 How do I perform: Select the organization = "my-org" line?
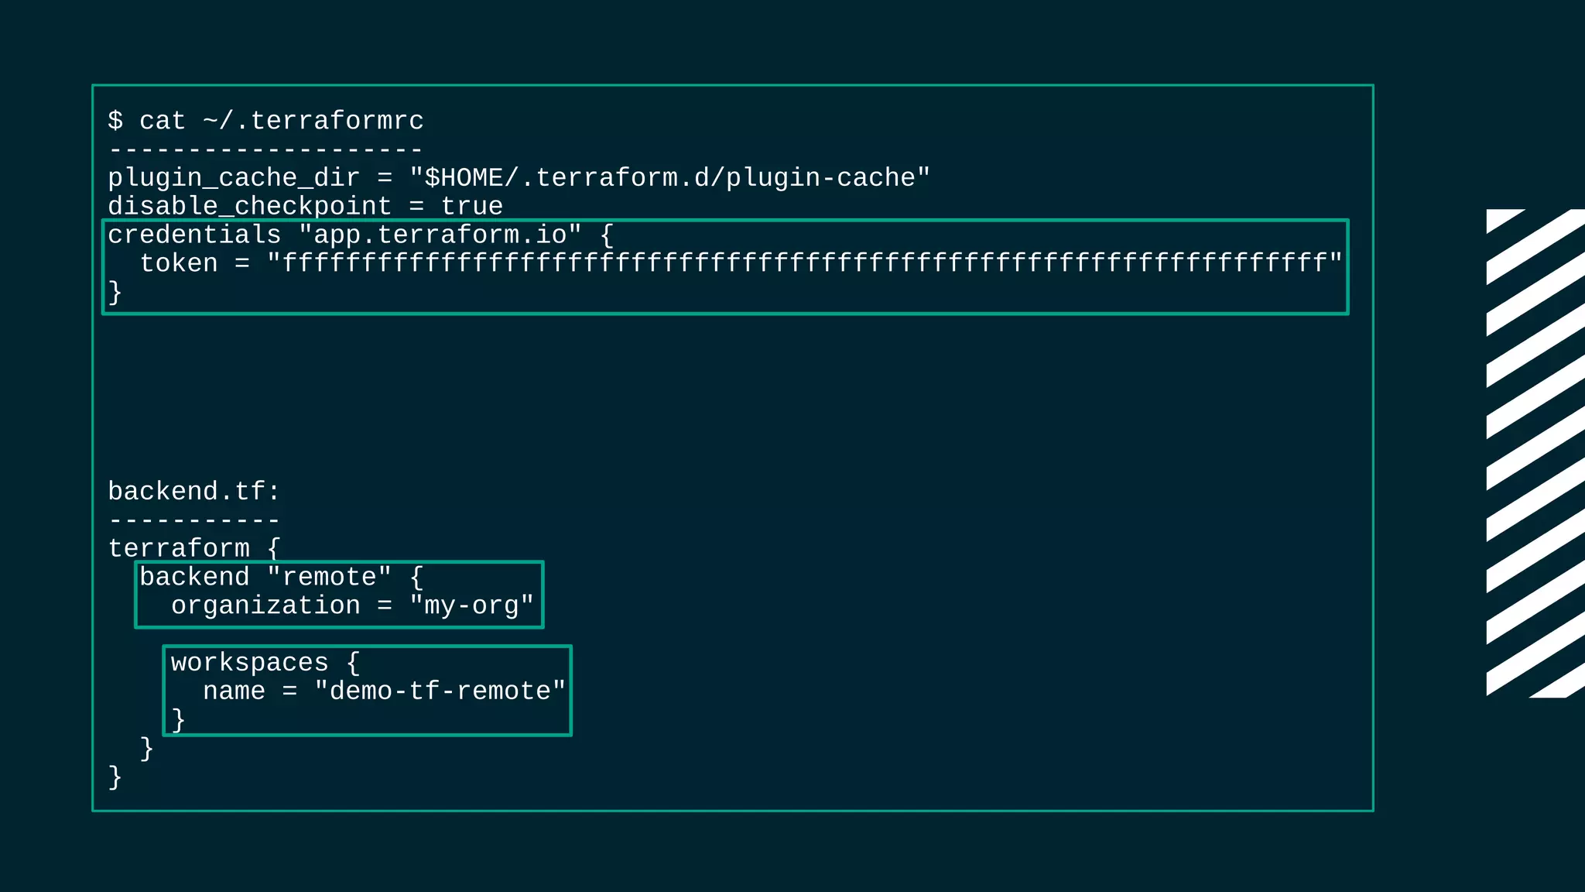352,606
